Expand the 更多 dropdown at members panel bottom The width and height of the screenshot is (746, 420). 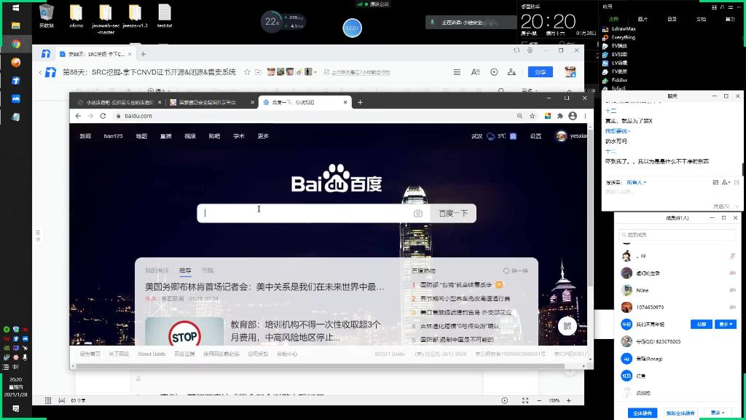[718, 413]
